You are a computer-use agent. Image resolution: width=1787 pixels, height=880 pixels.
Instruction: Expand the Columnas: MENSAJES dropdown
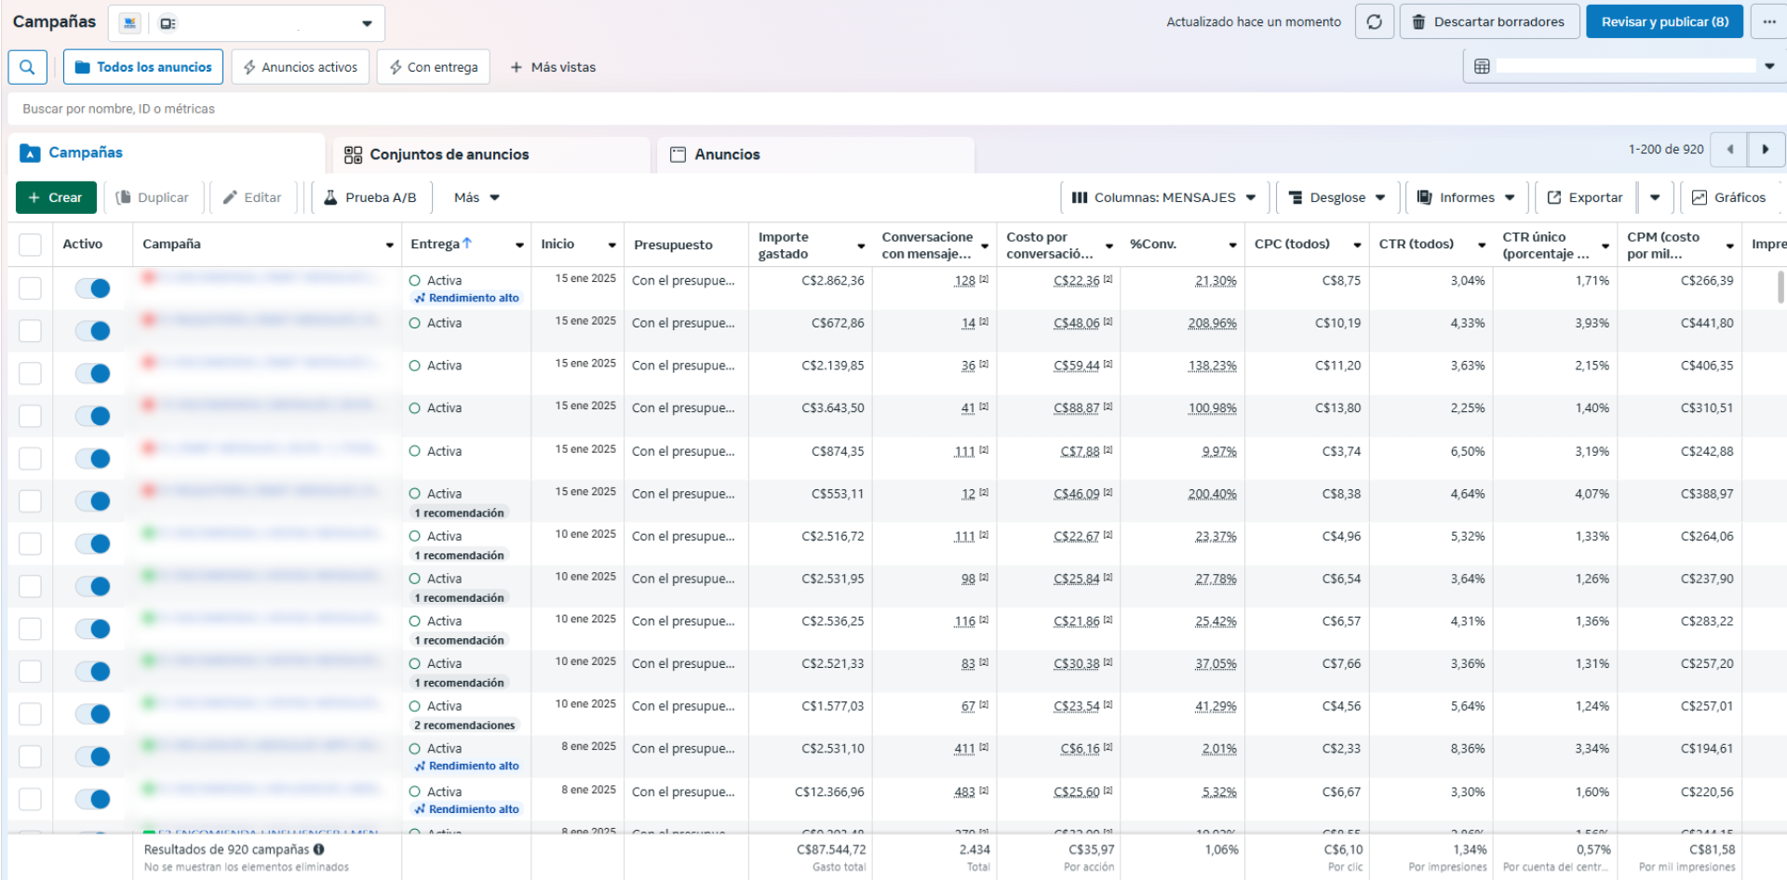pos(1163,197)
